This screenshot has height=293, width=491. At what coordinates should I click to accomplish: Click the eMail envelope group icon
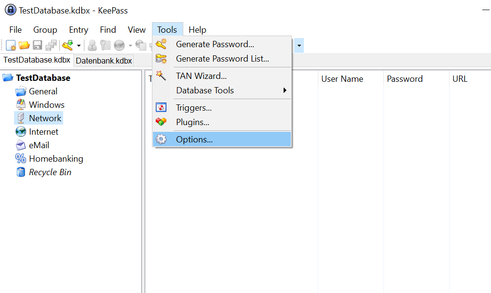[21, 145]
